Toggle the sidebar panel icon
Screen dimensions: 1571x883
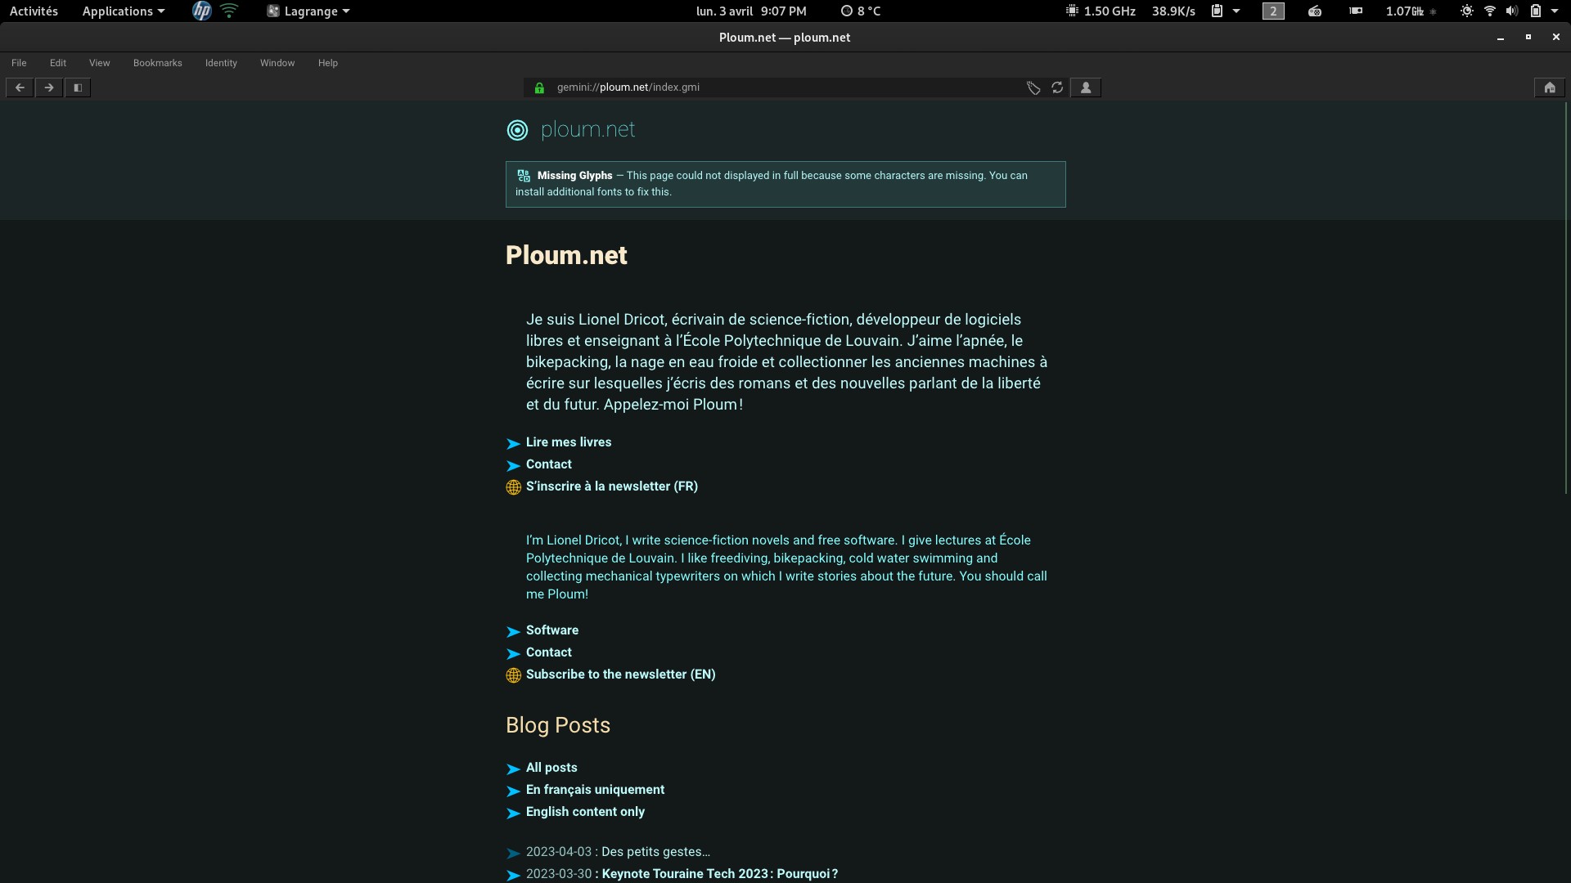coord(78,87)
